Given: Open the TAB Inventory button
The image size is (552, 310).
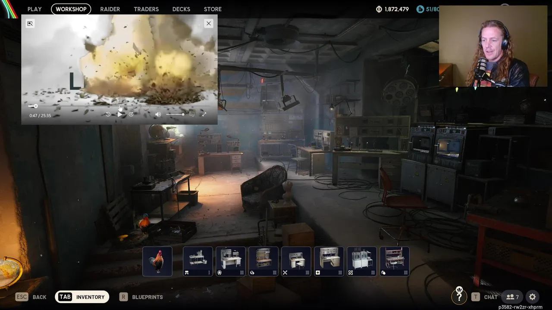Looking at the screenshot, I should 82,297.
